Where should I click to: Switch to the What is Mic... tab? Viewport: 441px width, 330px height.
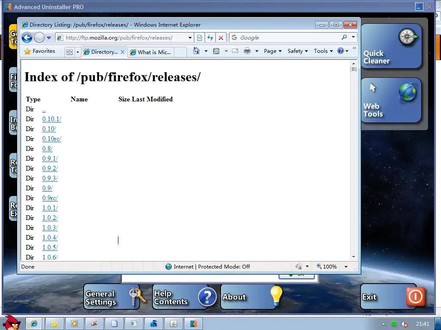pyautogui.click(x=151, y=52)
